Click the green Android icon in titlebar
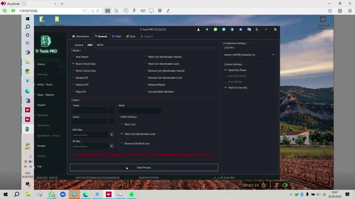Screen dimensions: 355x199 tap(207, 29)
